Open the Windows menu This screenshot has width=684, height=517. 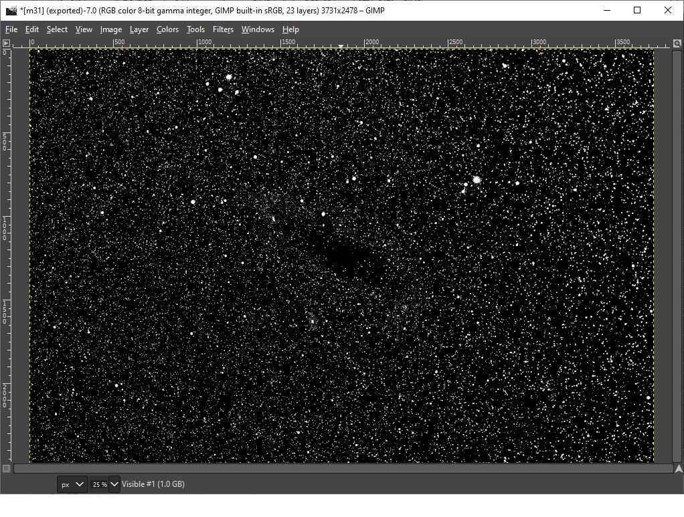click(258, 29)
